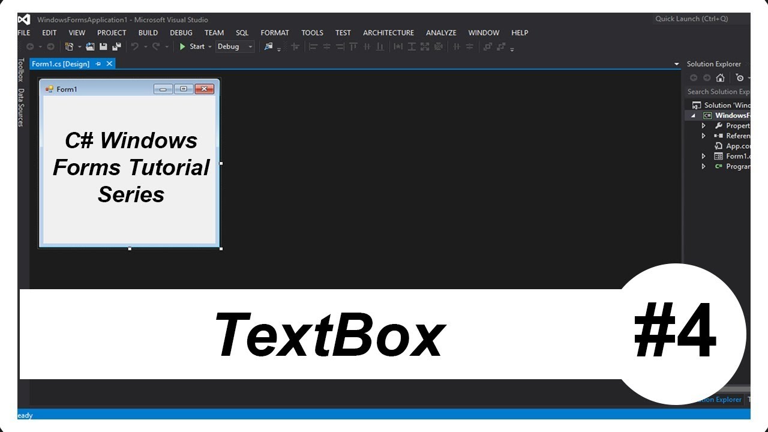Click the Increase Horizontal Spacing icon
The width and height of the screenshot is (768, 432).
(x=470, y=47)
